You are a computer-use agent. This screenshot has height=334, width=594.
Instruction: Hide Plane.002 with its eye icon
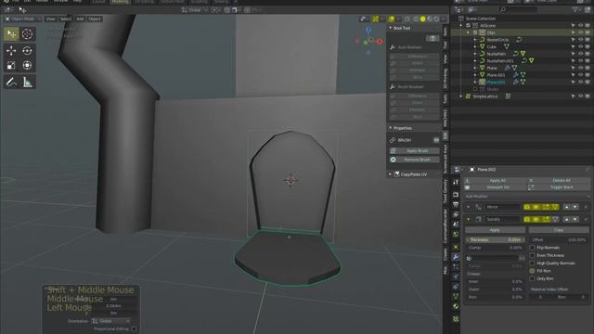[x=580, y=82]
